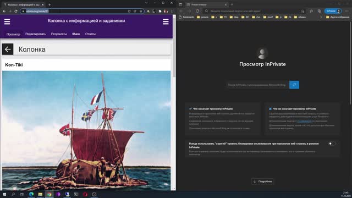Switch to the Просмотр tab
Image resolution: width=352 pixels, height=198 pixels.
pos(13,34)
